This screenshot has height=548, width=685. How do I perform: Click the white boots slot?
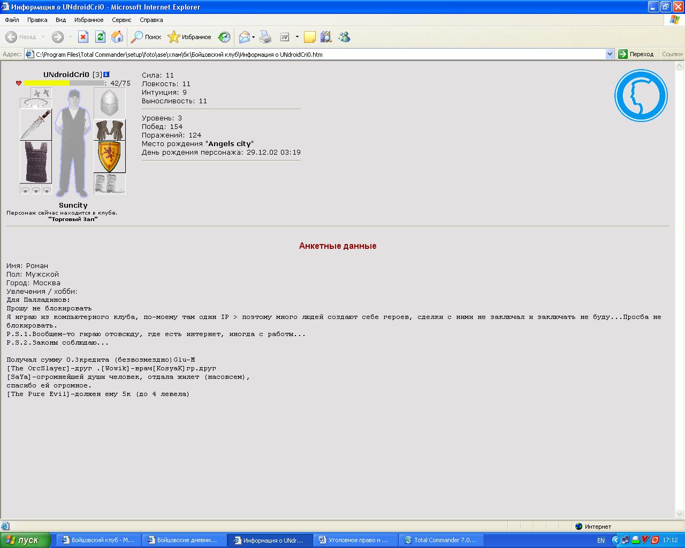coord(110,184)
